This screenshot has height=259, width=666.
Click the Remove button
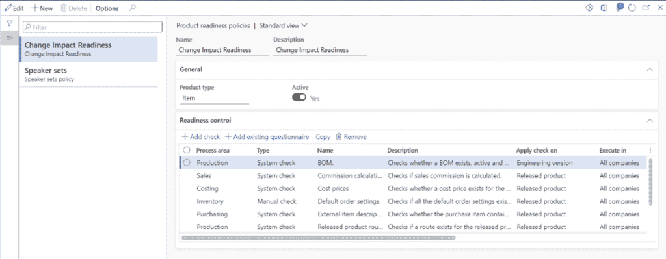click(x=351, y=136)
